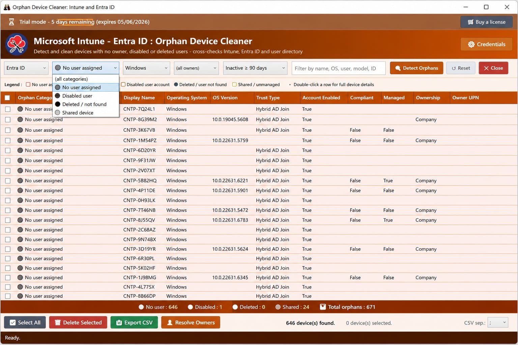518x345 pixels.
Task: Open the Windows OS filter dropdown
Action: [146, 68]
